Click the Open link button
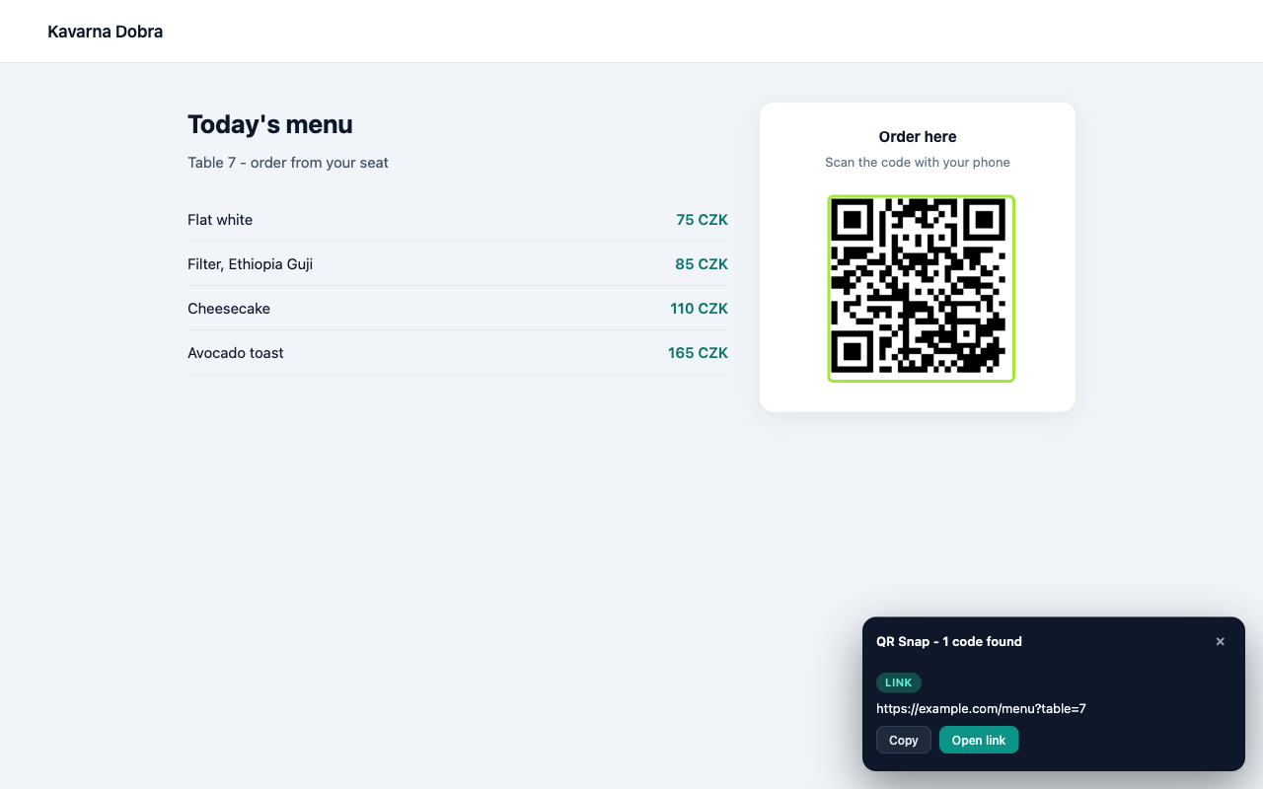This screenshot has width=1263, height=789. [x=979, y=740]
